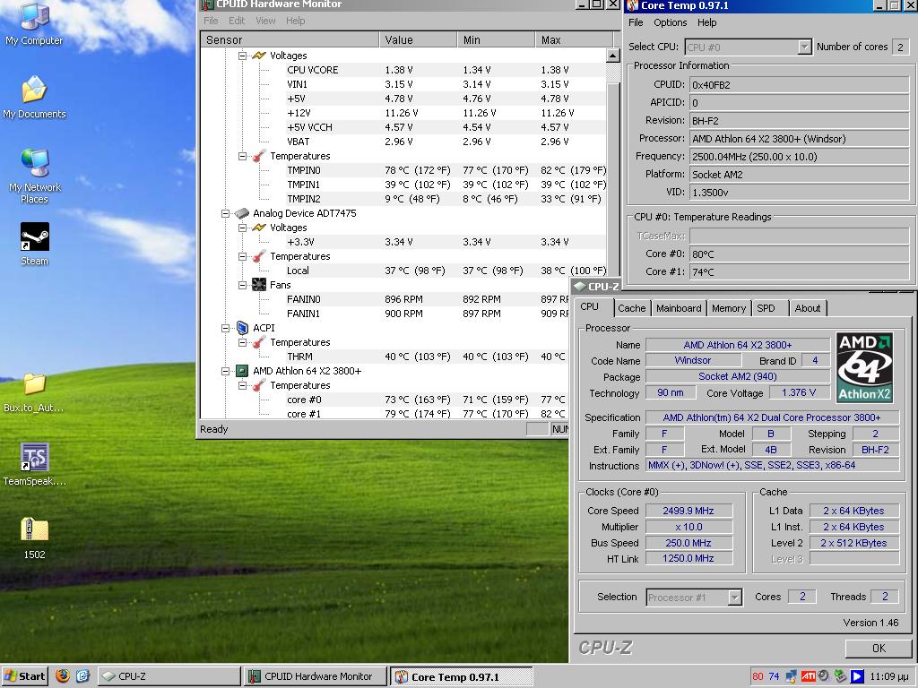Open the Select CPU dropdown in Core Temp
The image size is (918, 688).
[805, 47]
